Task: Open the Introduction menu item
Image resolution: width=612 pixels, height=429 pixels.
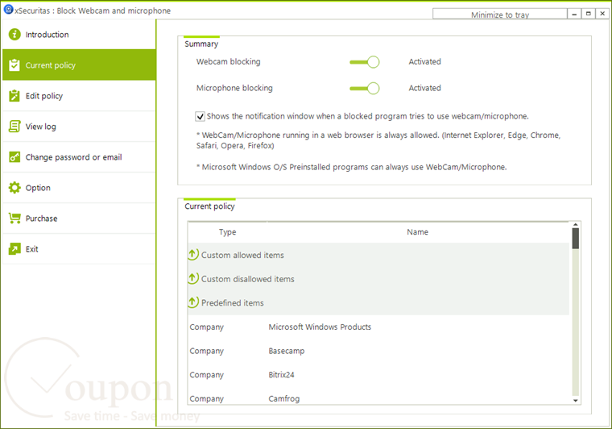Action: [x=79, y=35]
